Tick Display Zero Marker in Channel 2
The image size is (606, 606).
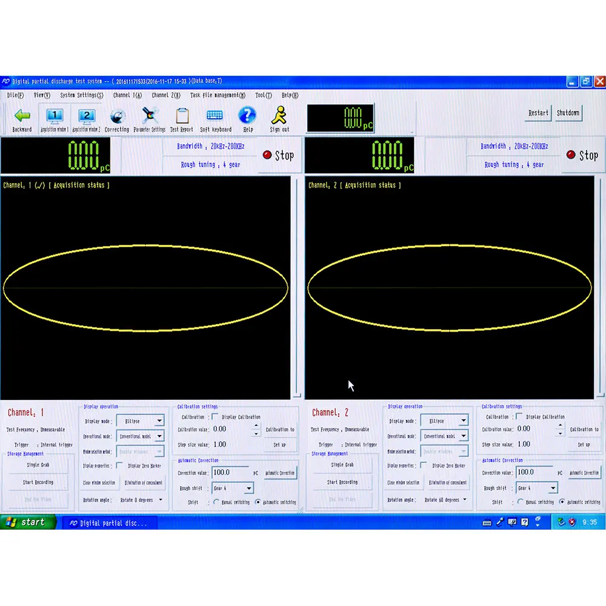pos(424,465)
